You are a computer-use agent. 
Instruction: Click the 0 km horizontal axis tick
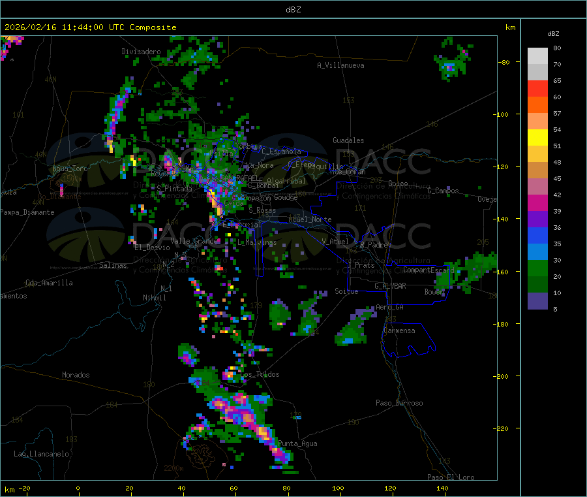[78, 488]
